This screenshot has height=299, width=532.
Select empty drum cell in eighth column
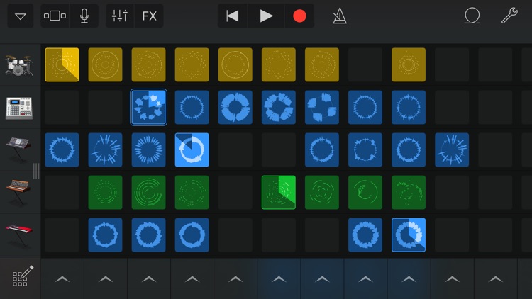365,64
